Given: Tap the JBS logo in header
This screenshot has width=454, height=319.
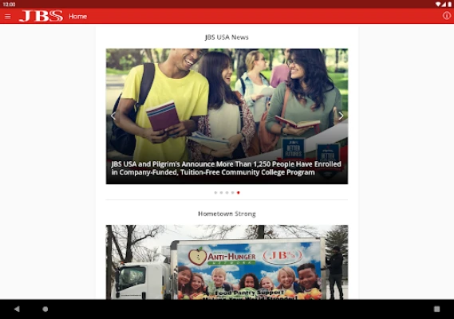Looking at the screenshot, I should pyautogui.click(x=41, y=16).
